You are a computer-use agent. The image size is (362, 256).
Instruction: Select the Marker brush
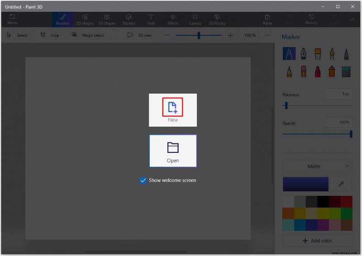[289, 53]
